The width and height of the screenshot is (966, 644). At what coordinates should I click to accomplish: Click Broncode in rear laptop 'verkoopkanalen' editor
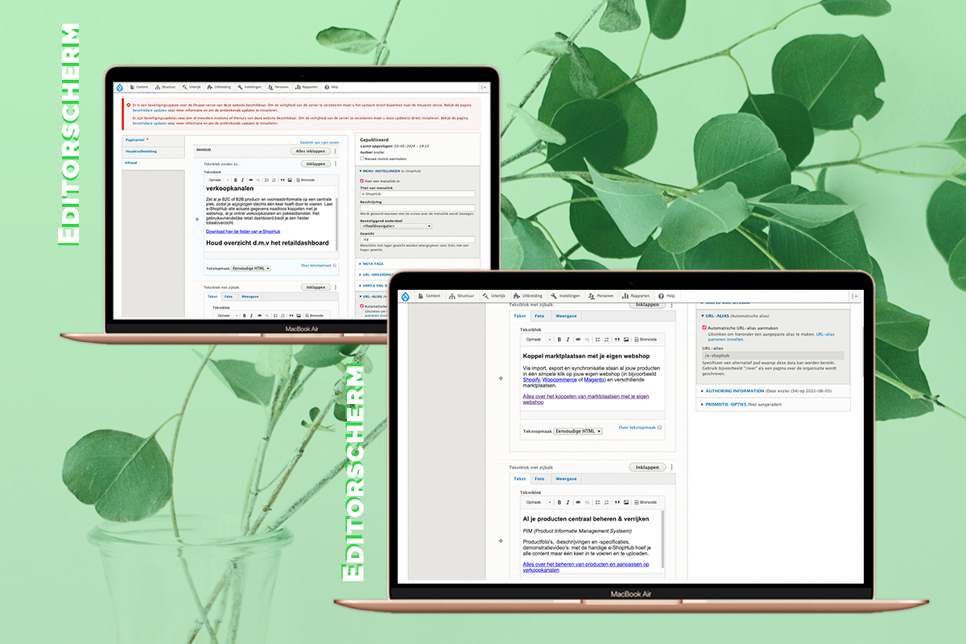pos(305,180)
